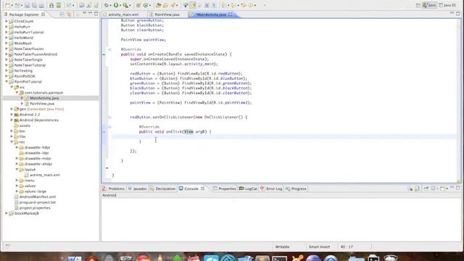Expand the drawable-hdpi folder
The image size is (464, 261).
tap(17, 147)
